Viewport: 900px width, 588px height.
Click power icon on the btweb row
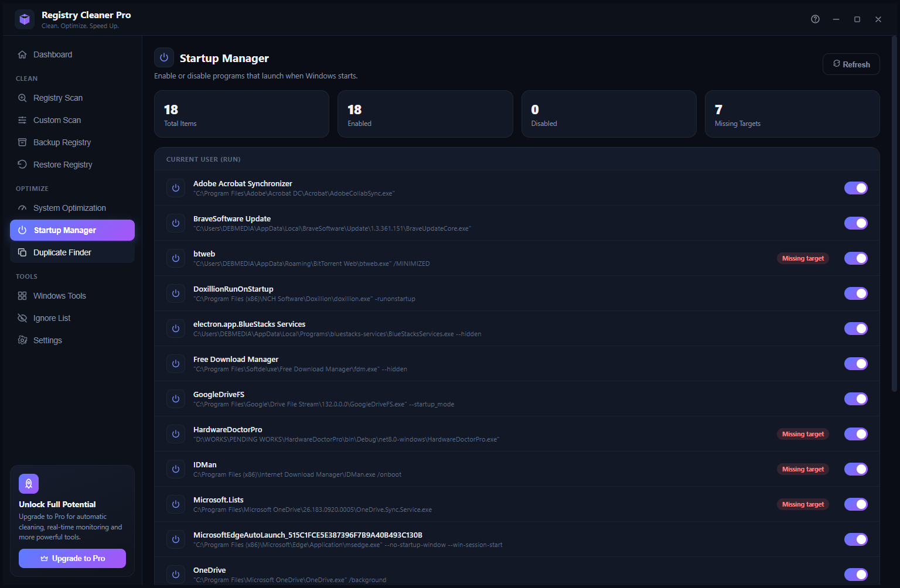(176, 258)
